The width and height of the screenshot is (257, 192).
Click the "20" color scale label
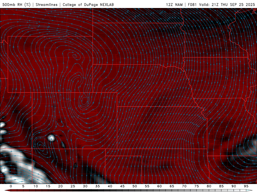60,186
